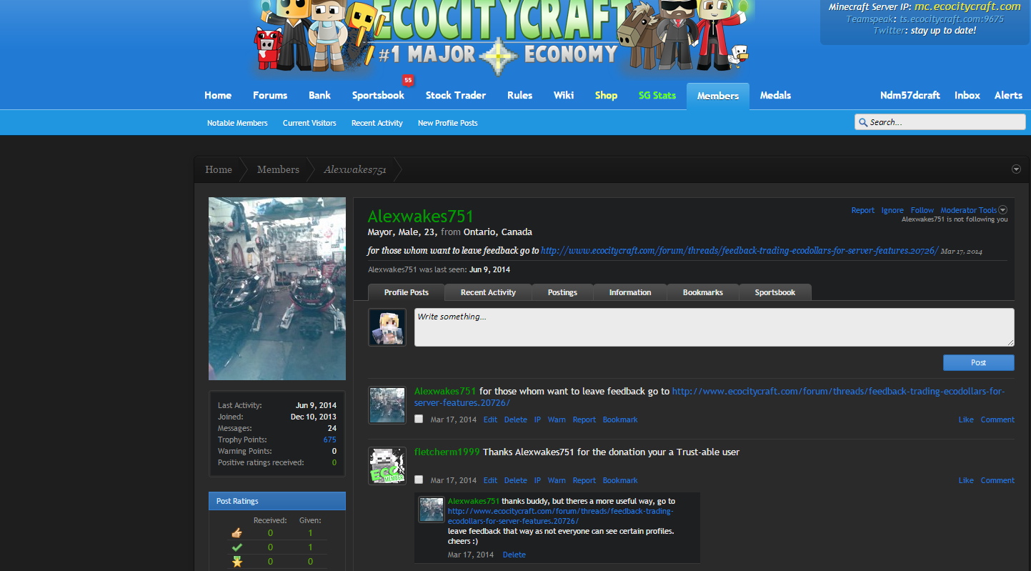
Task: Open the Shop nav item
Action: 606,95
